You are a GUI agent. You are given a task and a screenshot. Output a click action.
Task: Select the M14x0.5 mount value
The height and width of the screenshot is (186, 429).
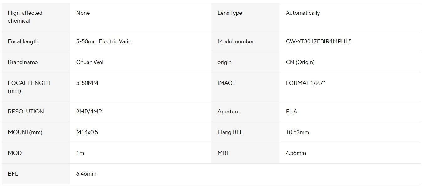[87, 132]
